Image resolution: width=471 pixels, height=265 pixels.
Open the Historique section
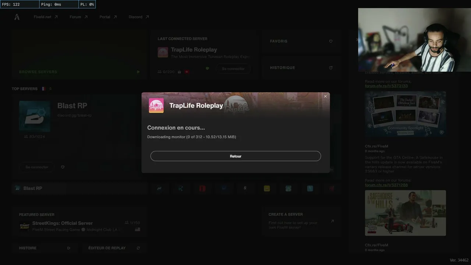(301, 68)
